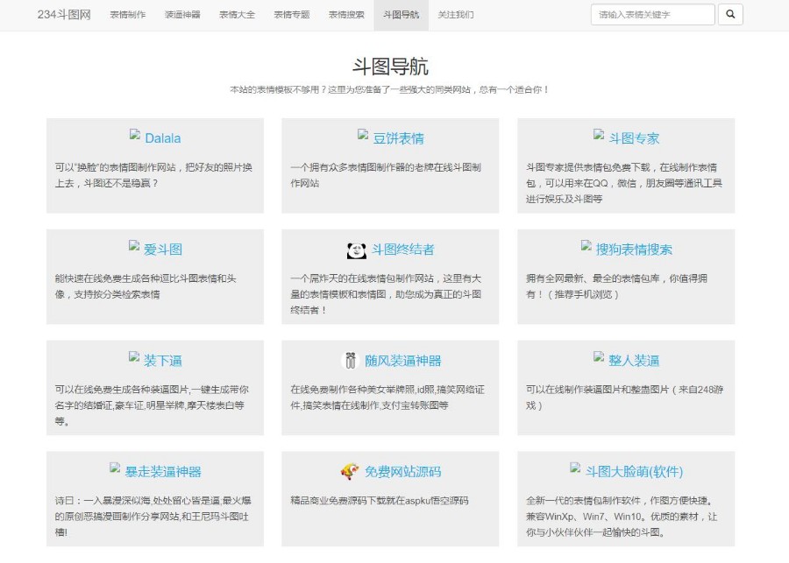Click the icon beside 随风装逼神器

350,361
